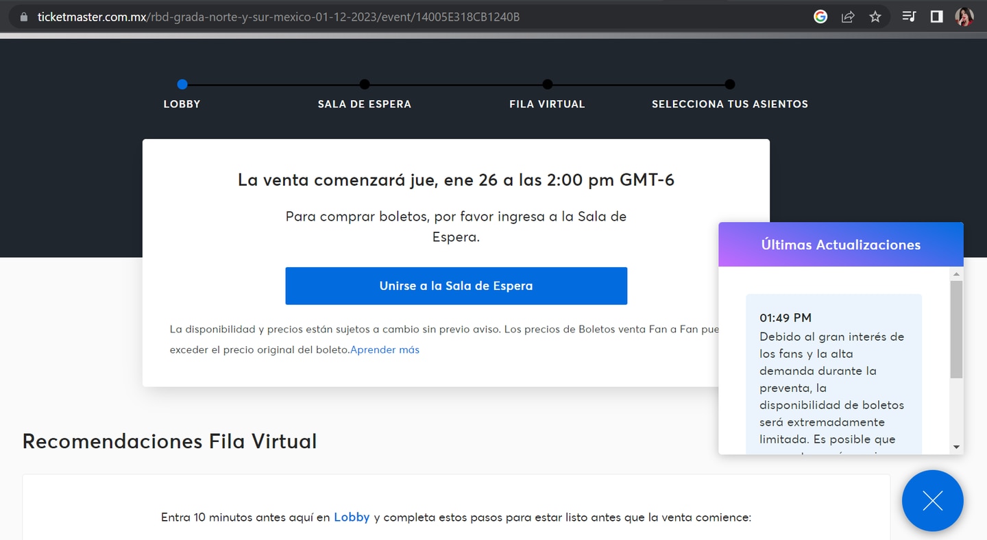Select the FILA VIRTUAL step marker
This screenshot has width=987, height=540.
point(547,84)
